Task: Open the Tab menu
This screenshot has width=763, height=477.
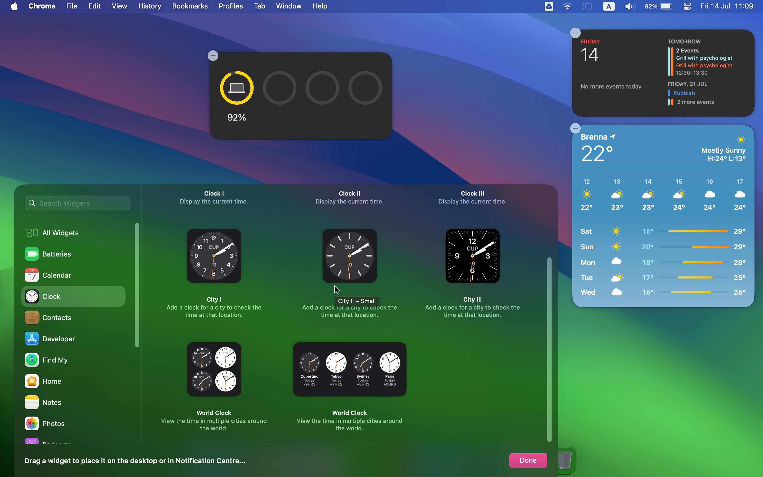Action: click(259, 6)
